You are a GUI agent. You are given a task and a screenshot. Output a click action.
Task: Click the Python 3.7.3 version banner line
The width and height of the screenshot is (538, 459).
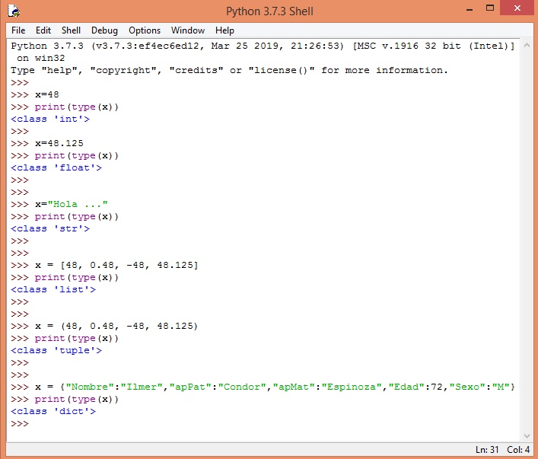pyautogui.click(x=263, y=46)
